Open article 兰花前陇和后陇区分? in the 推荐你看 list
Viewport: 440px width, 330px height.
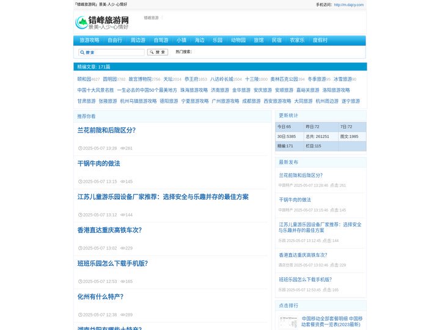106,130
